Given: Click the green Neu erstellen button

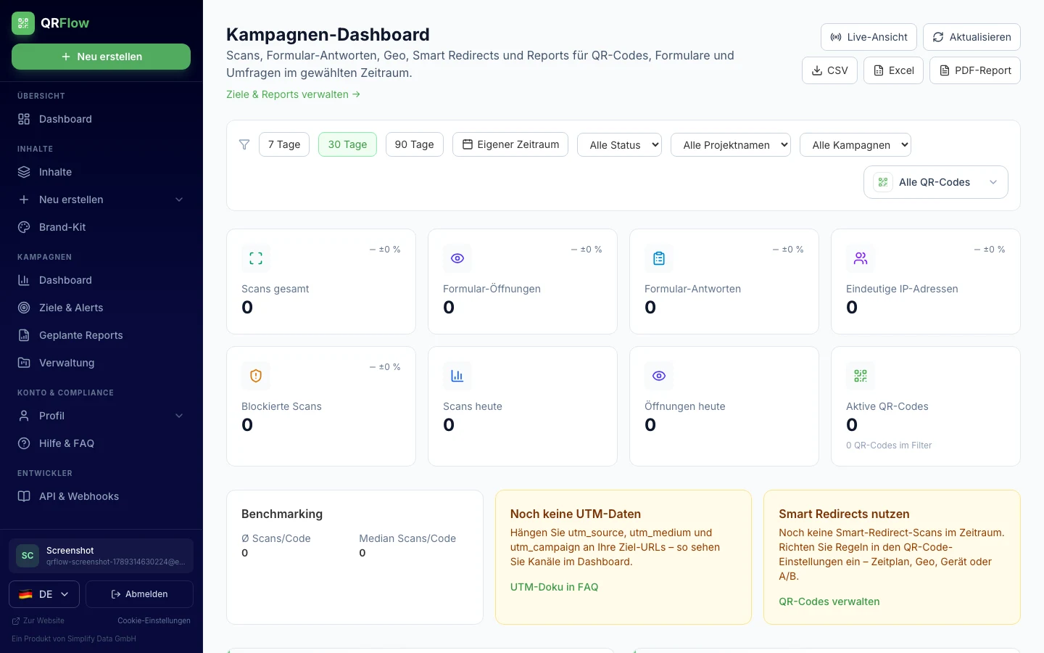Looking at the screenshot, I should point(101,57).
